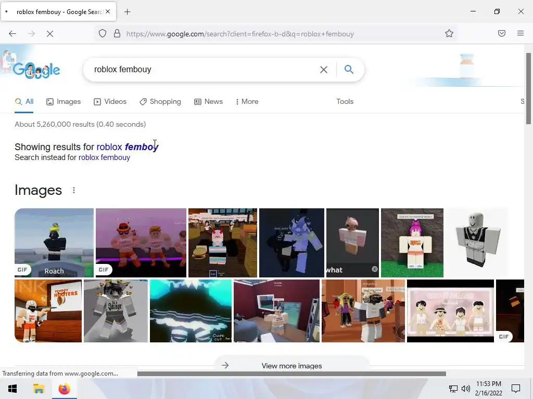Open Firefox application menu
Viewport: 533px width, 399px height.
pyautogui.click(x=521, y=33)
